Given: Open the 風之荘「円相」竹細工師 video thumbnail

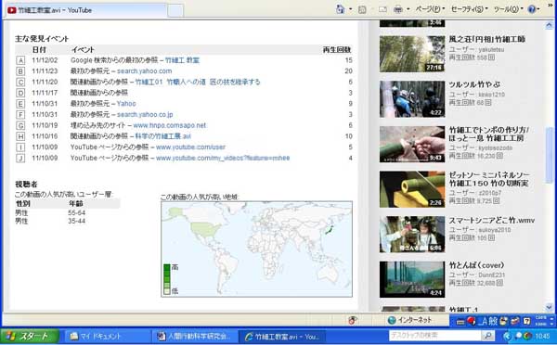Looking at the screenshot, I should coord(412,54).
